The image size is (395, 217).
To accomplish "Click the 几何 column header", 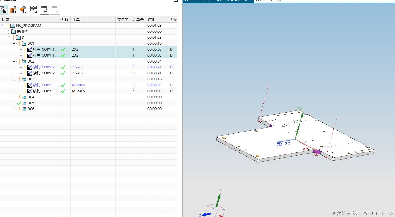I will click(174, 20).
